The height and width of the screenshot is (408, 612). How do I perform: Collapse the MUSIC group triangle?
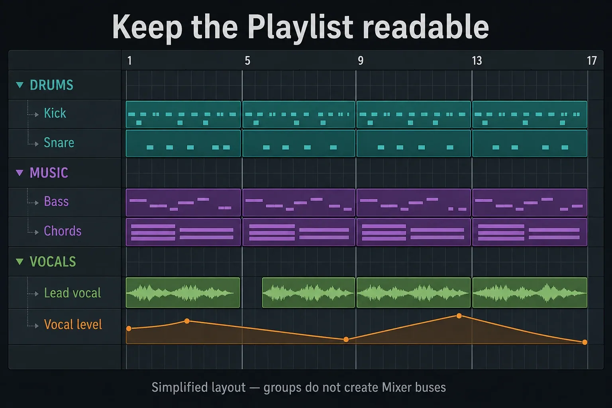pos(20,173)
